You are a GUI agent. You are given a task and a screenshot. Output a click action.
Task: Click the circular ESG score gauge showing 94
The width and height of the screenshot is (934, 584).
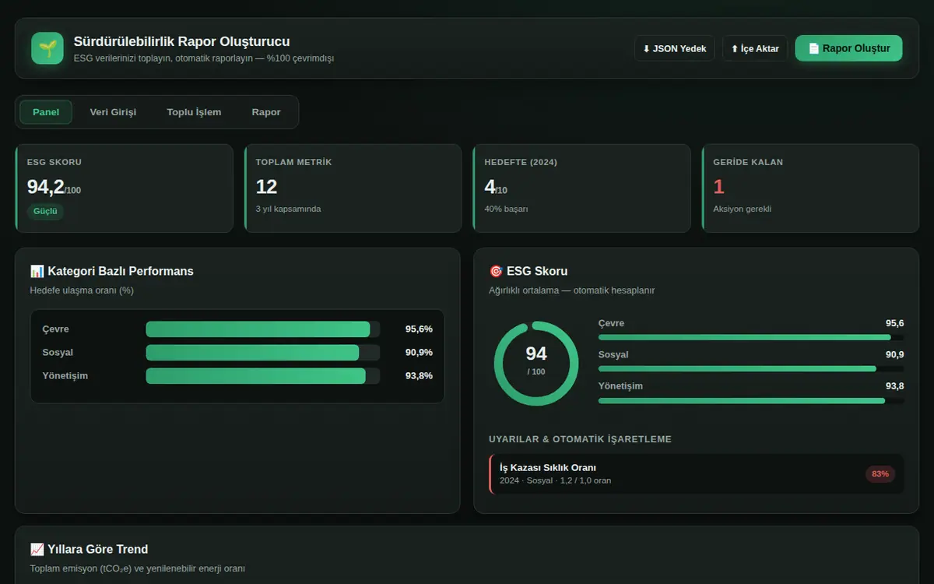(536, 363)
